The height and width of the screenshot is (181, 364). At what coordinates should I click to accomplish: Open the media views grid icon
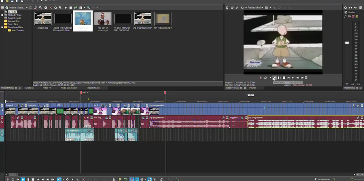(80, 8)
